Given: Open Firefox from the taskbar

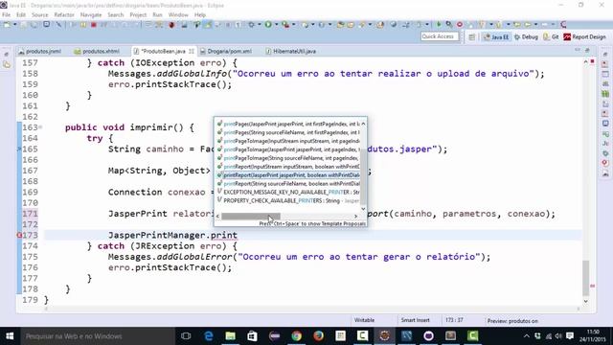Looking at the screenshot, I should tap(318, 336).
